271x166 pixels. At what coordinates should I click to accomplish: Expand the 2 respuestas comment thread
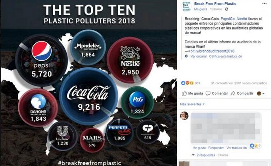[206, 154]
